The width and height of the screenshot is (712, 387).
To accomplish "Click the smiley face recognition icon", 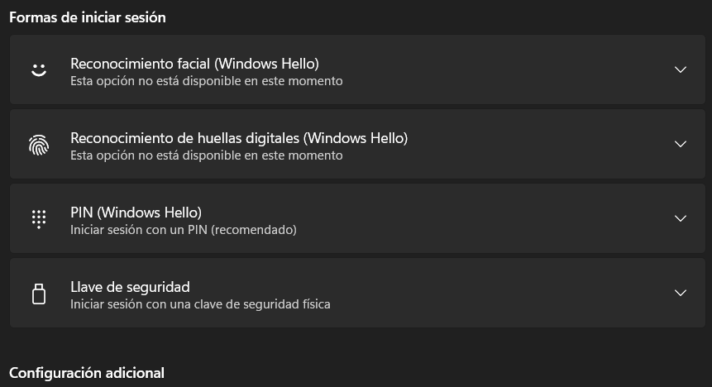I will [x=39, y=70].
